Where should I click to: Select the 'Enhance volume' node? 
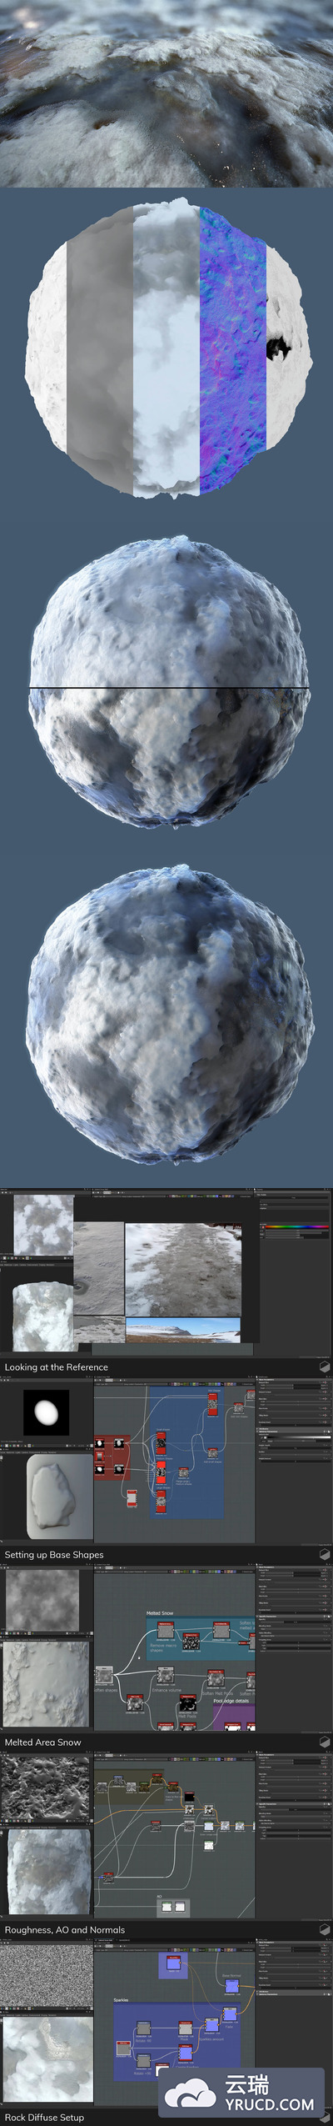click(166, 1676)
